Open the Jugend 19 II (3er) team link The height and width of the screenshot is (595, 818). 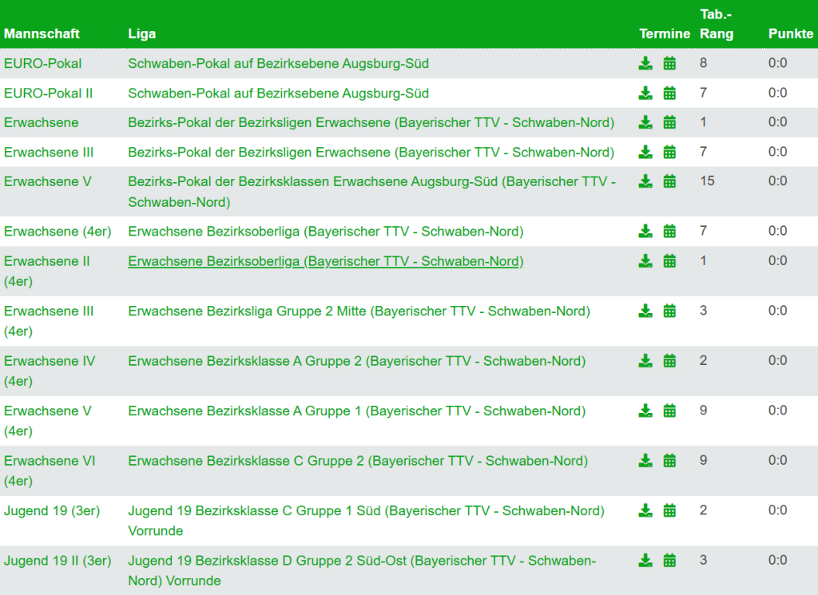coord(58,561)
